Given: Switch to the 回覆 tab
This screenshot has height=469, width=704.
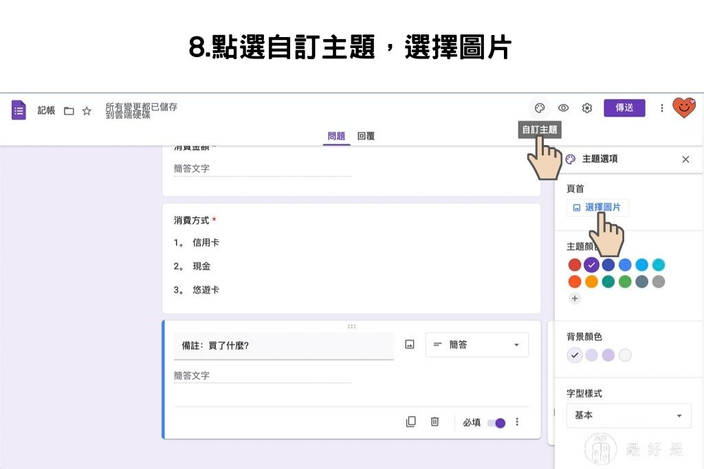Looking at the screenshot, I should (x=365, y=136).
